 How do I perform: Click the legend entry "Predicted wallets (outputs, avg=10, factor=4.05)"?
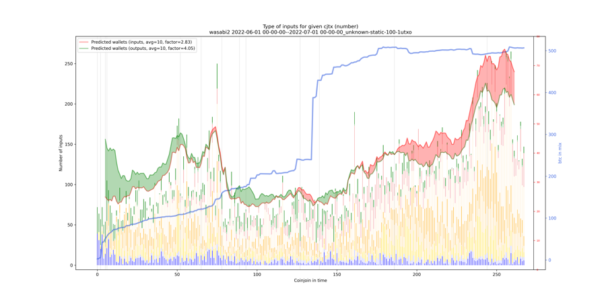143,48
